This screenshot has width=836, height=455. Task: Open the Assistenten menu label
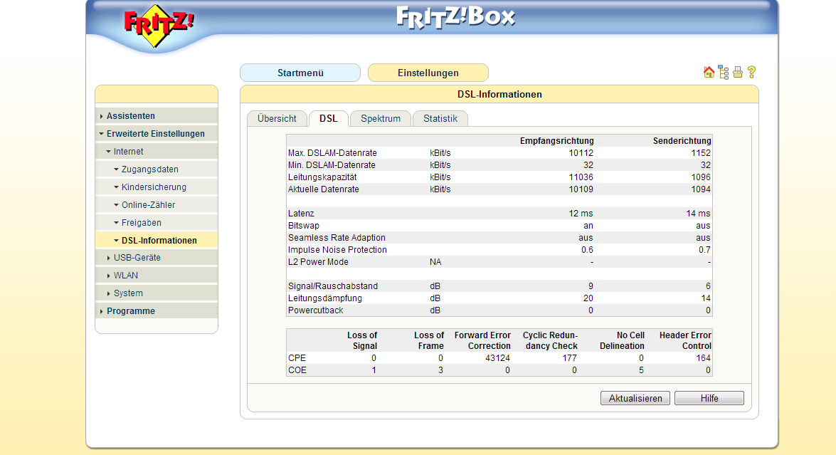pyautogui.click(x=131, y=116)
